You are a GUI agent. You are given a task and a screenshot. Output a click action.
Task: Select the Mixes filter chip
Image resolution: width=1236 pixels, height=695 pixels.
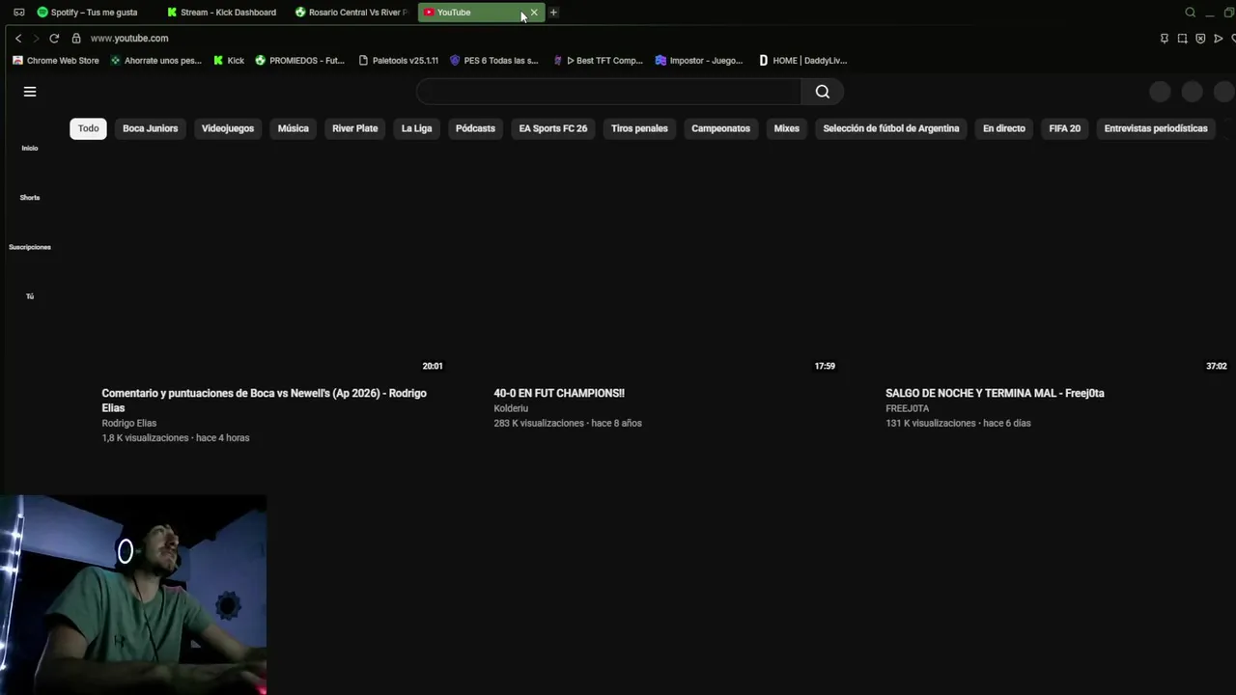click(786, 128)
